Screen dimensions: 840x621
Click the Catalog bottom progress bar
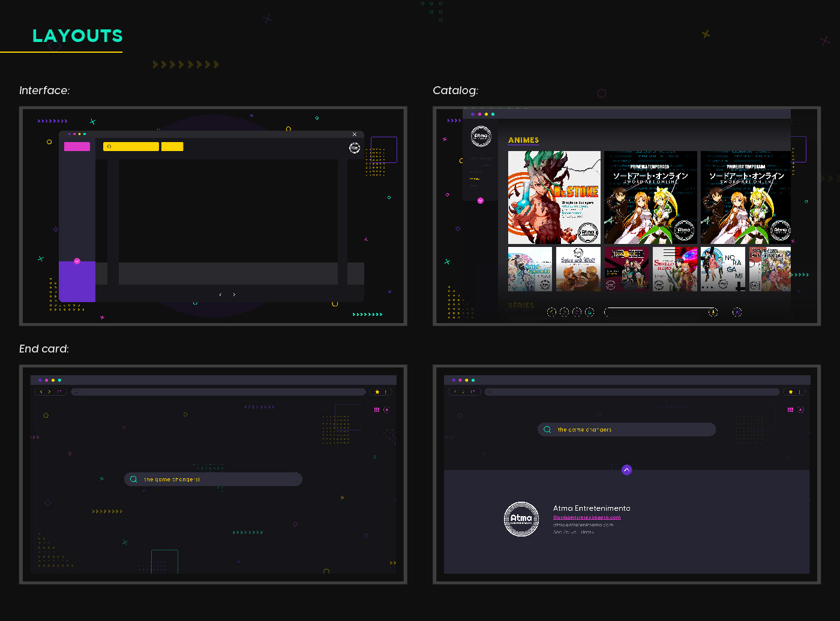661,312
